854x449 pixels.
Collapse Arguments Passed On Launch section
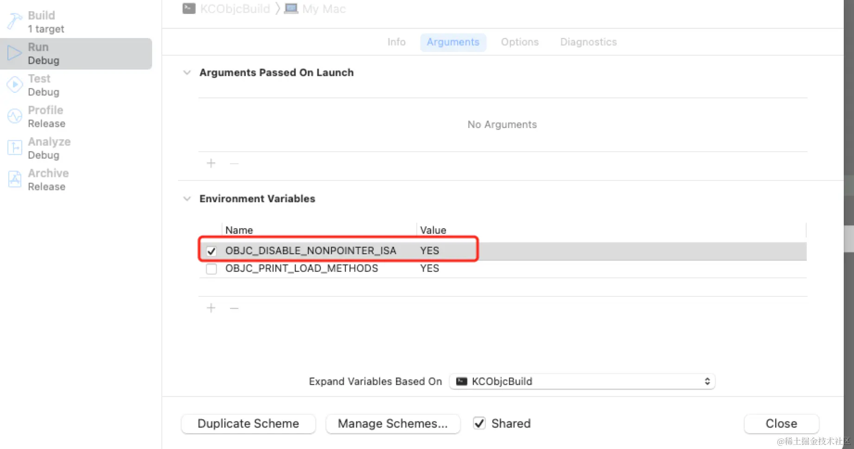coord(187,73)
